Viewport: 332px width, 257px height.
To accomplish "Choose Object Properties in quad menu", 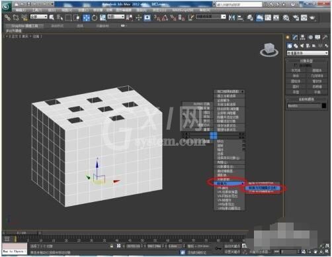I will pos(229,167).
